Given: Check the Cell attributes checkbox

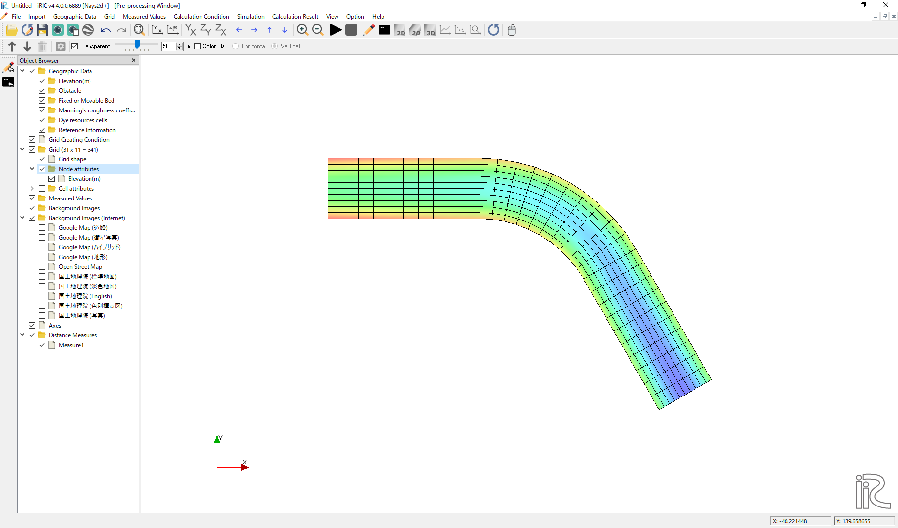Looking at the screenshot, I should 42,189.
